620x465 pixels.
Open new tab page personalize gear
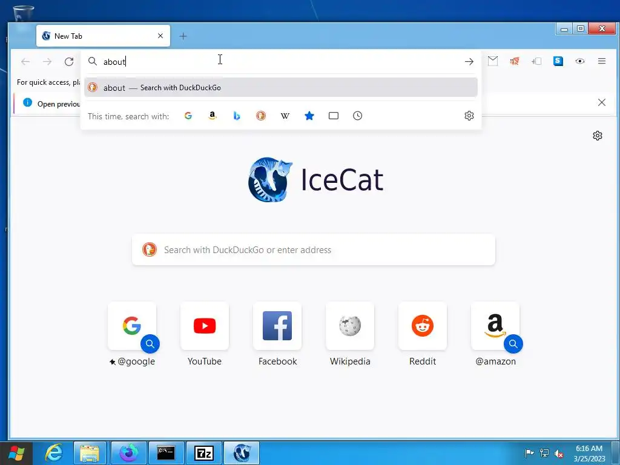click(597, 136)
